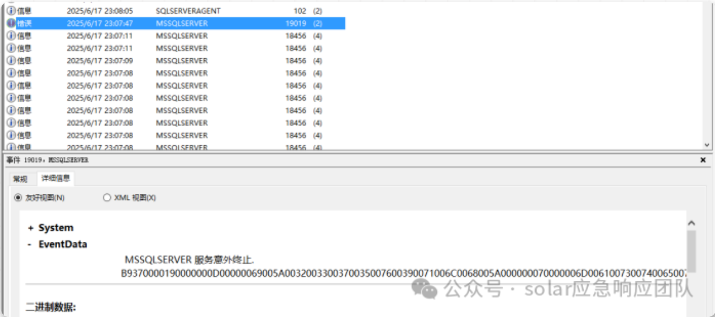715x317 pixels.
Task: Collapse the EventData node
Action: 29,245
